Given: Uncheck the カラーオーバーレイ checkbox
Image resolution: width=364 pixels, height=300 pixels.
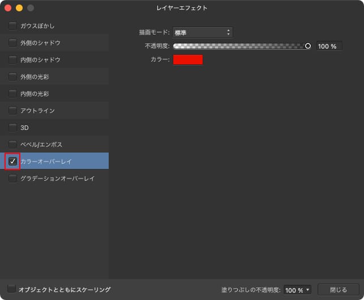Looking at the screenshot, I should (x=12, y=161).
